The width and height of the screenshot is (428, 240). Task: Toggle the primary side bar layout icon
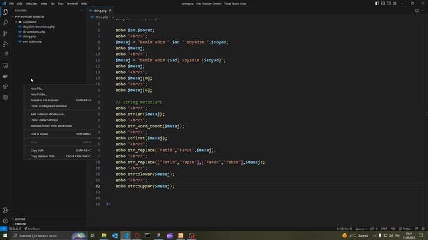(377, 3)
